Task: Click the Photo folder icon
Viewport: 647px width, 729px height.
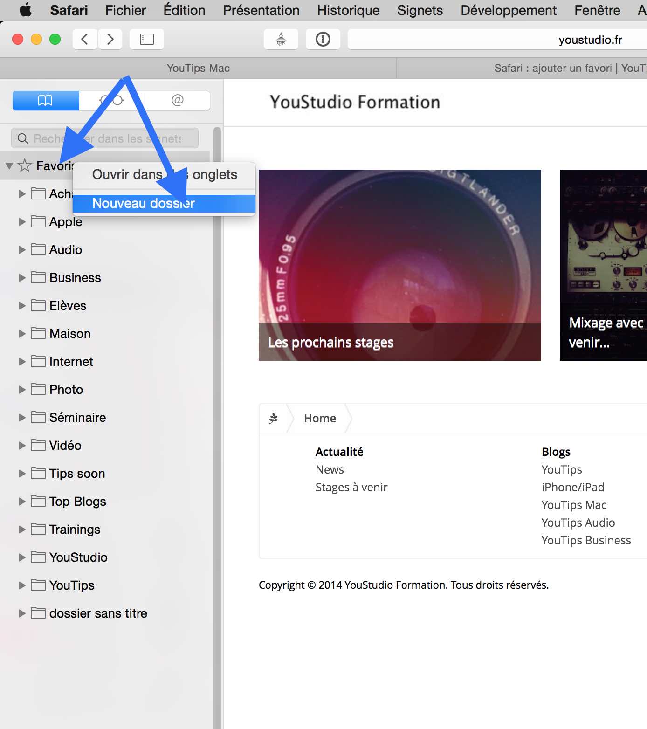Action: (x=38, y=389)
